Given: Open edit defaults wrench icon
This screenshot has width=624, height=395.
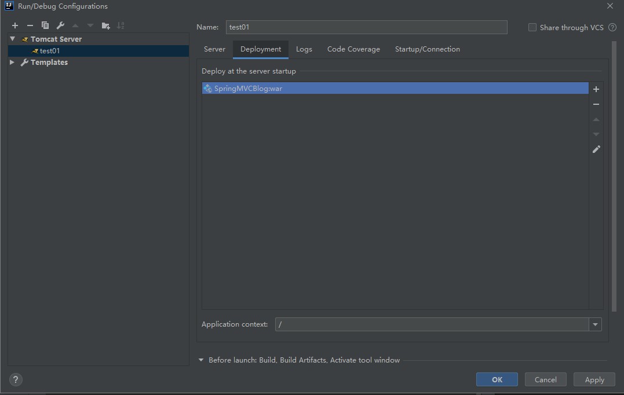Looking at the screenshot, I should [x=60, y=25].
